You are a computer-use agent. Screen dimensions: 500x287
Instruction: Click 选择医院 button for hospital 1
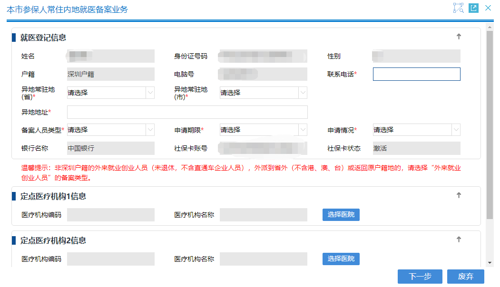[x=341, y=214]
